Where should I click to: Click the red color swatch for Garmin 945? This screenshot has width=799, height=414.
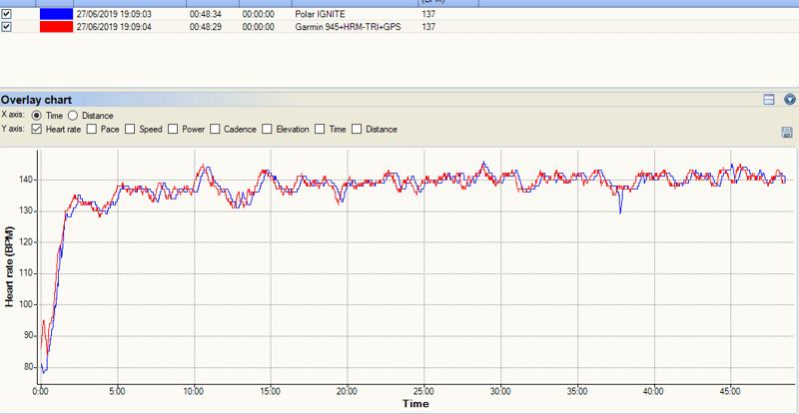click(56, 27)
